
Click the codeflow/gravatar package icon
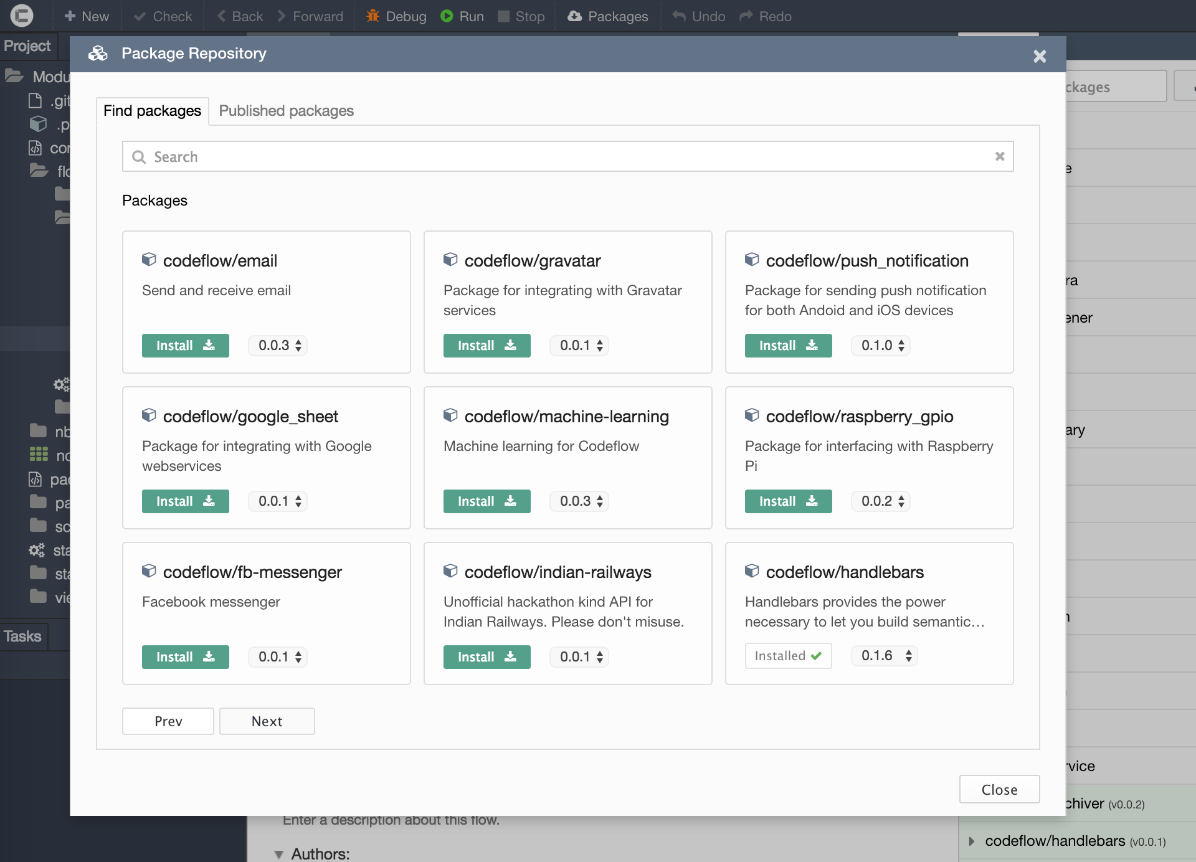(x=450, y=259)
